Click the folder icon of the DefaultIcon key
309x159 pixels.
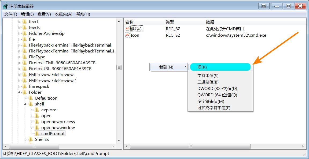pyautogui.click(x=30, y=98)
